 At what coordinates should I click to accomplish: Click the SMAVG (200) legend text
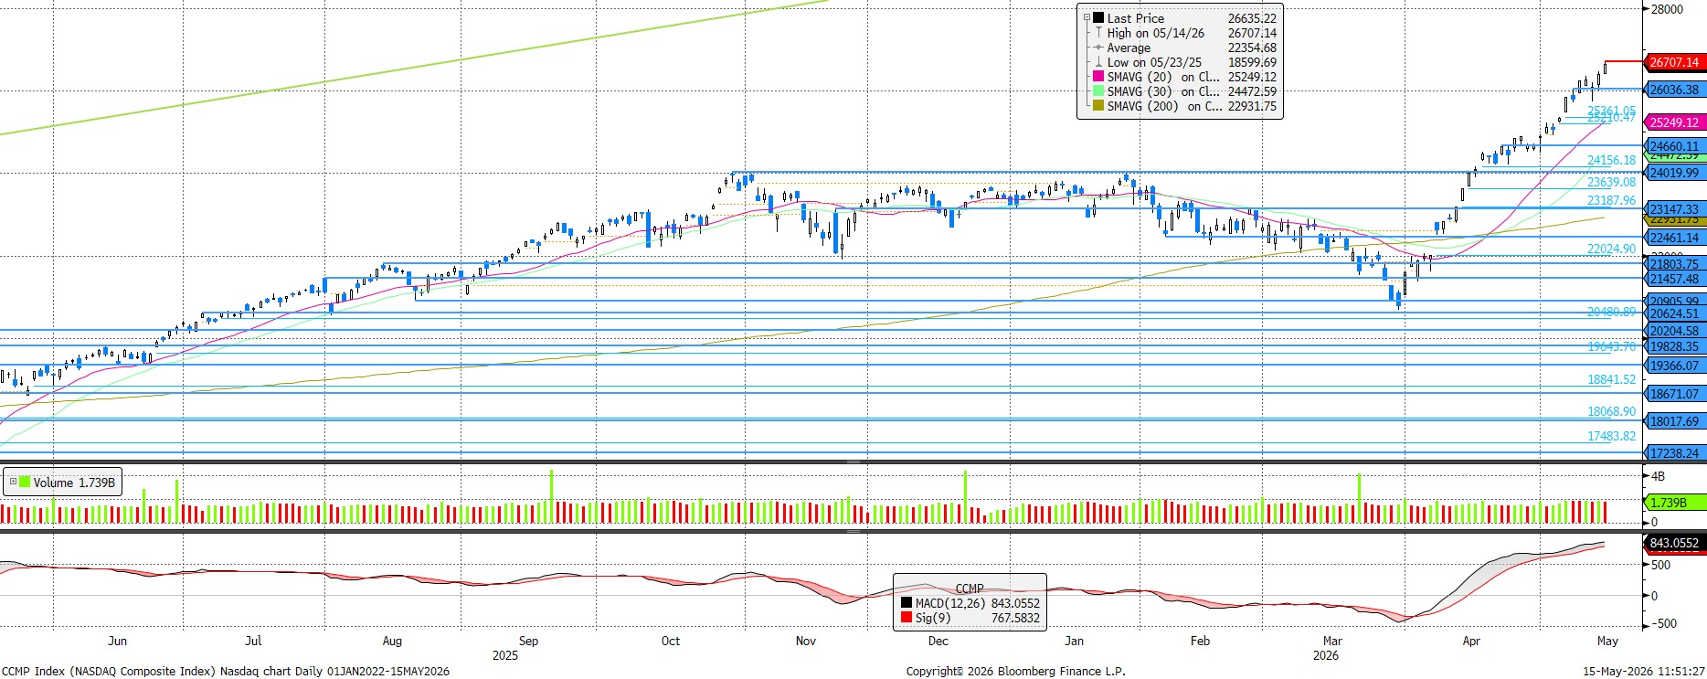tap(1142, 106)
